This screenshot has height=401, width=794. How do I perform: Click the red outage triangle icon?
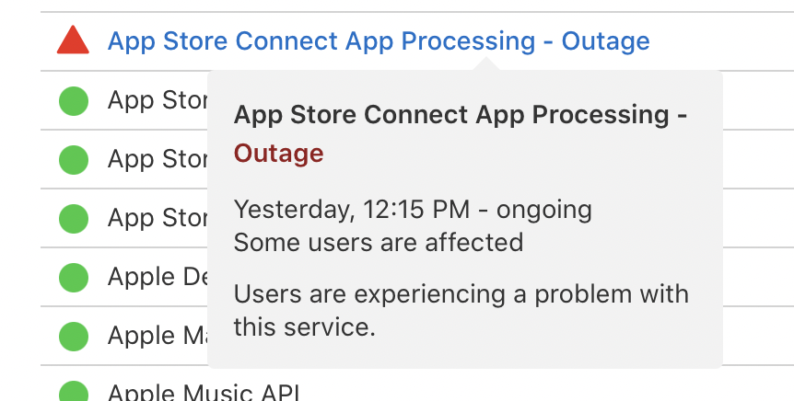click(x=73, y=40)
